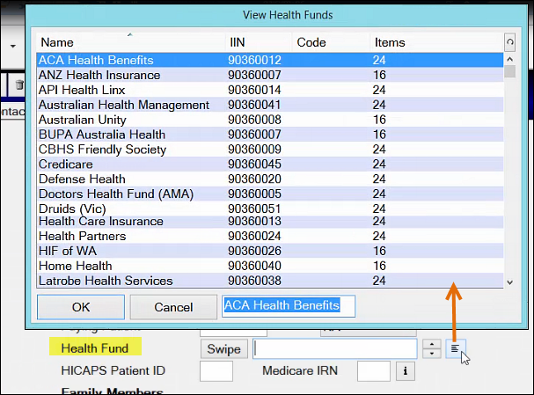Select the ACA Health Benefits row
Image resolution: width=534 pixels, height=395 pixels.
pyautogui.click(x=270, y=60)
